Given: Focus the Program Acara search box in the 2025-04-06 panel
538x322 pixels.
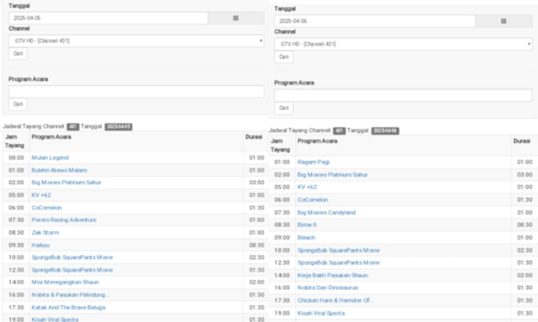Looking at the screenshot, I should point(403,95).
